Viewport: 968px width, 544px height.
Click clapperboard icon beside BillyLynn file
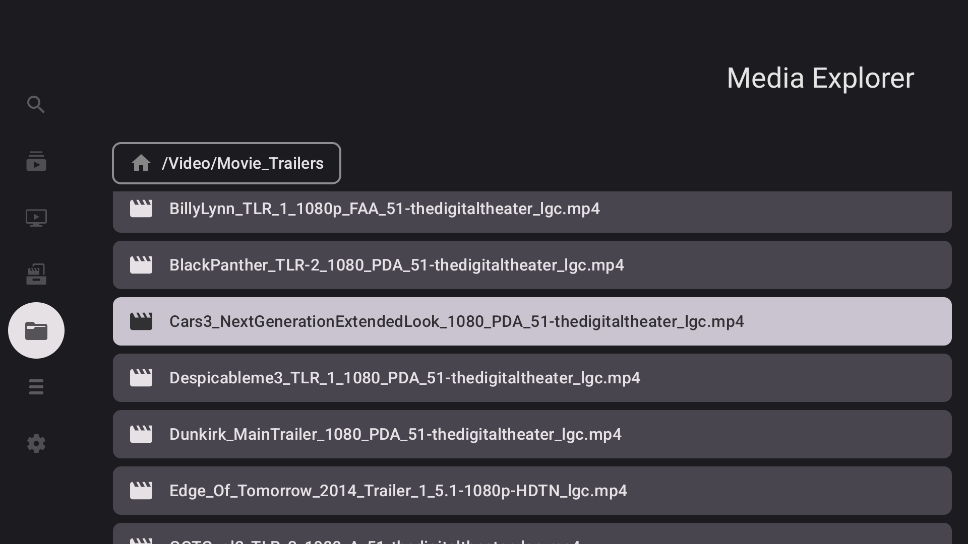141,209
